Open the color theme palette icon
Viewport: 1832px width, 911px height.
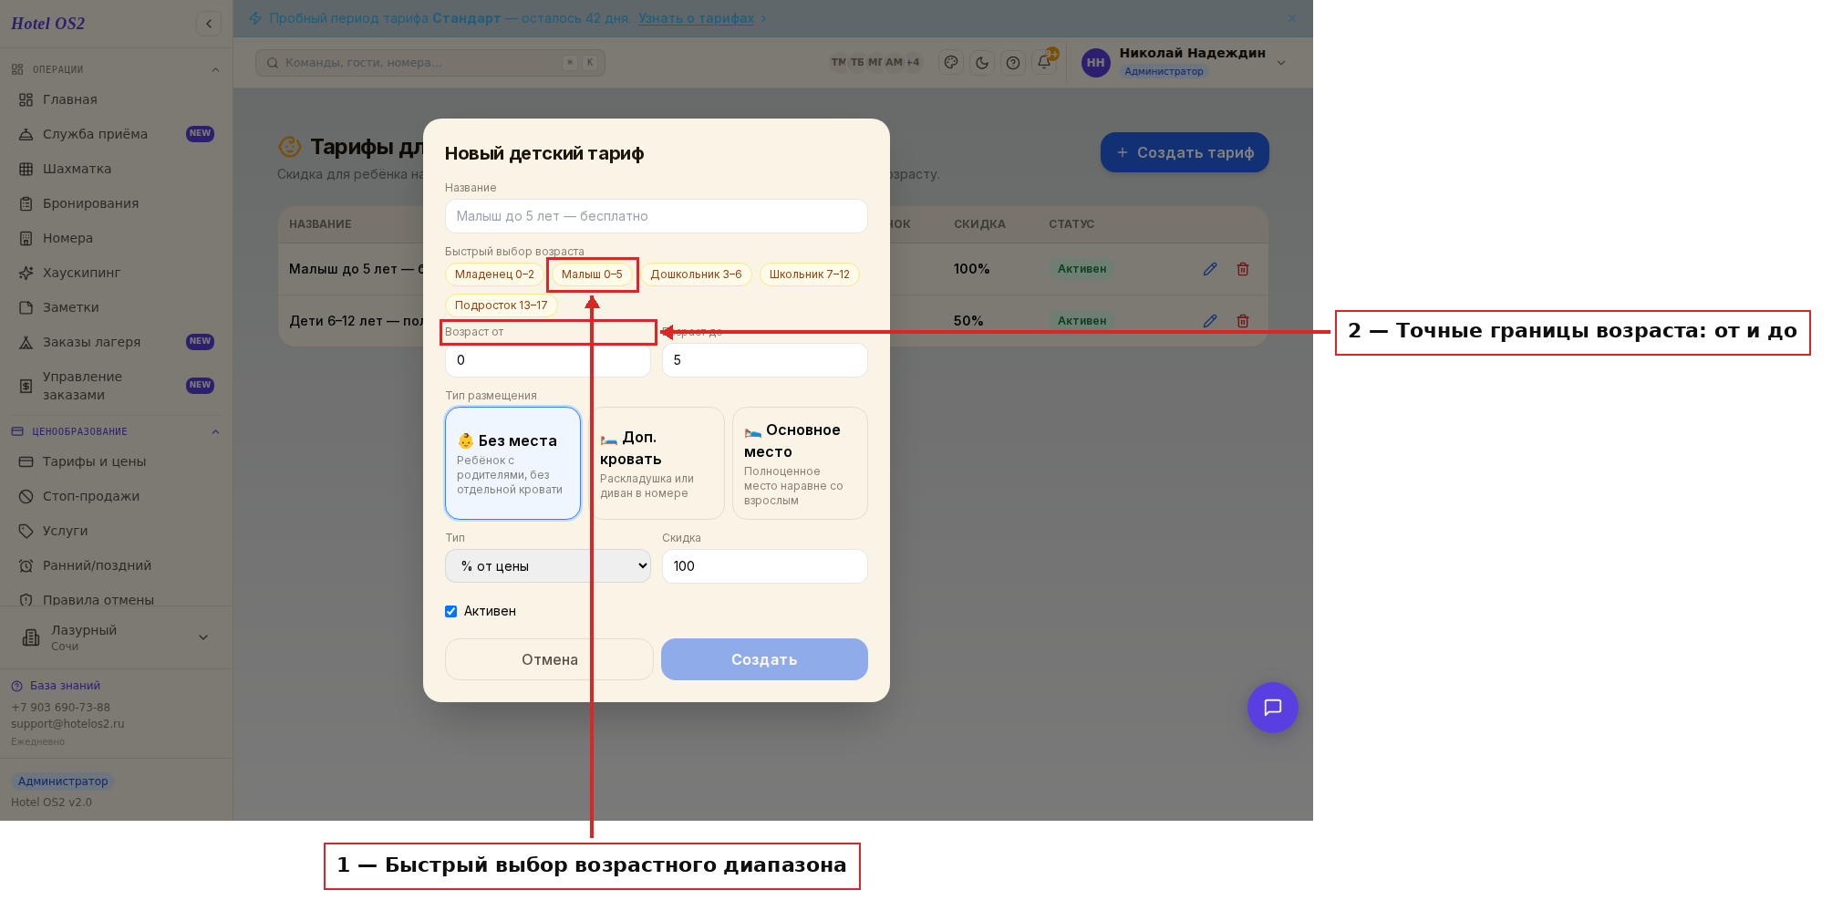click(951, 63)
